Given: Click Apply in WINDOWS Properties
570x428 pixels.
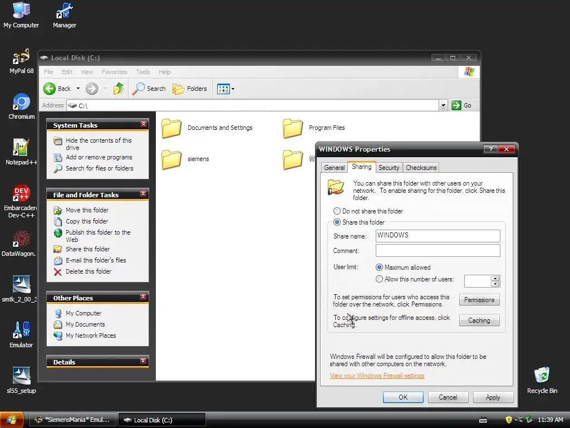Looking at the screenshot, I should click(493, 397).
